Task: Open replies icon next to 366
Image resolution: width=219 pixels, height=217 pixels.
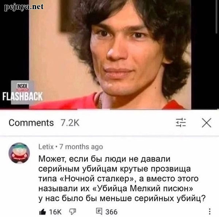Action: 99,212
